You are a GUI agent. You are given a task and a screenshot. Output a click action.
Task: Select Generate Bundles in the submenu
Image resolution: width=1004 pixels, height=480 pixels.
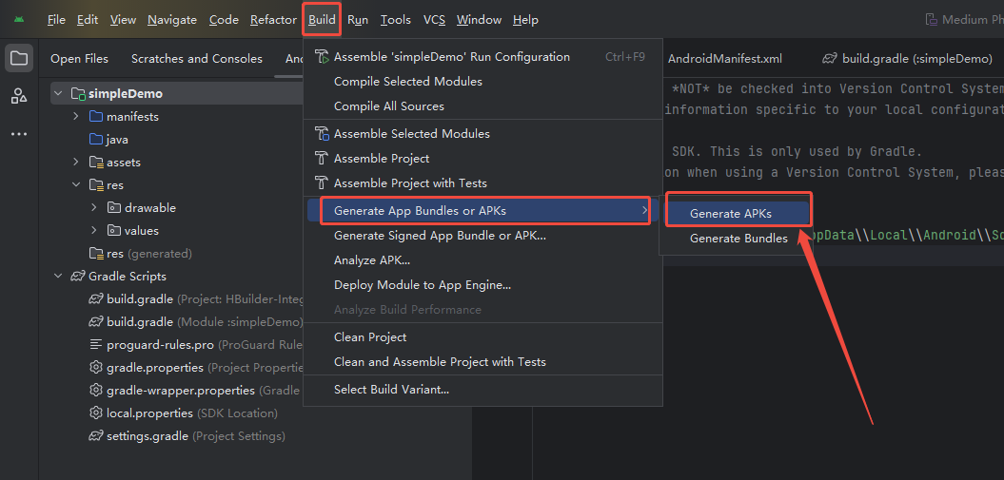(x=738, y=239)
